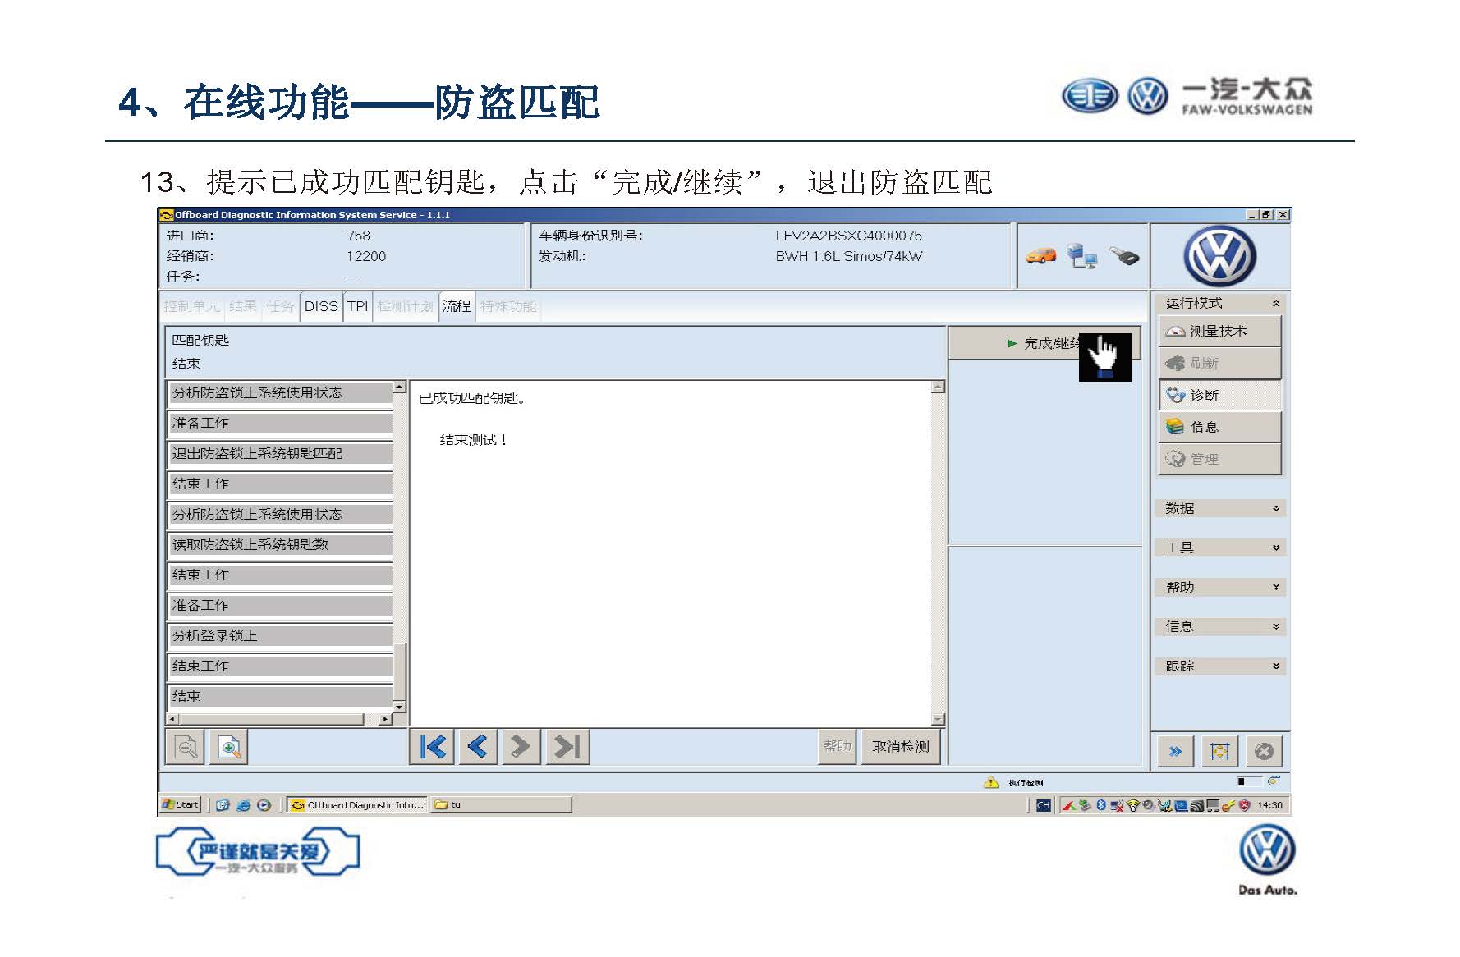The width and height of the screenshot is (1460, 957).
Task: Select the 分析登录锁止 step
Action: pyautogui.click(x=280, y=636)
